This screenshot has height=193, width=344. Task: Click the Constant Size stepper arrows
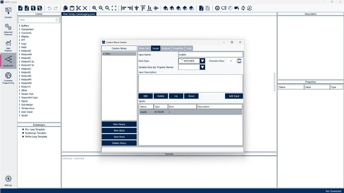(239, 61)
